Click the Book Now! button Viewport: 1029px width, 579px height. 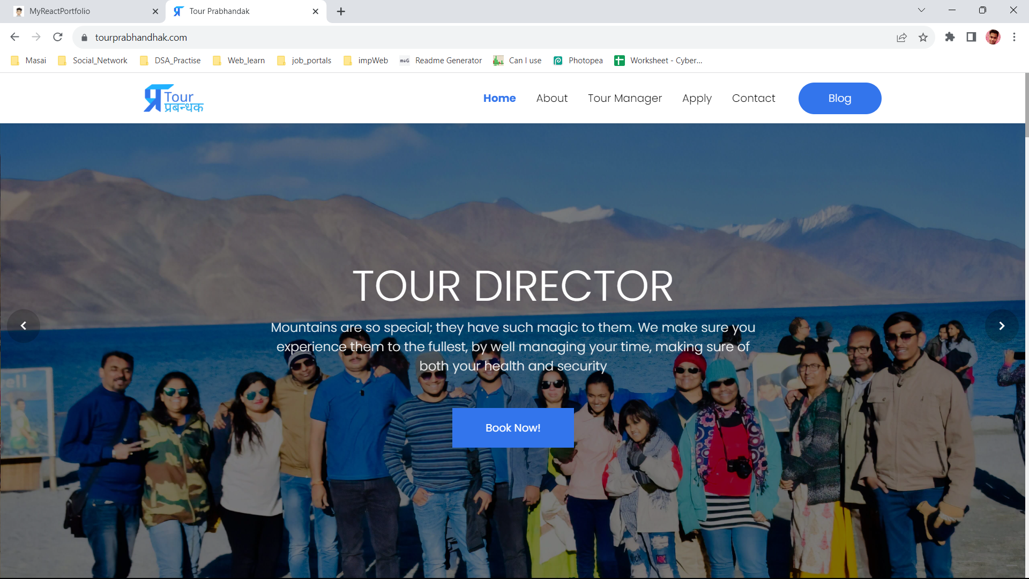click(513, 428)
